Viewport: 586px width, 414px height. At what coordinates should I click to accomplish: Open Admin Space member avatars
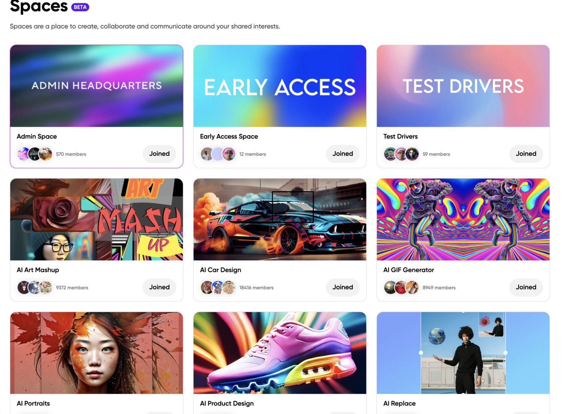(x=34, y=154)
